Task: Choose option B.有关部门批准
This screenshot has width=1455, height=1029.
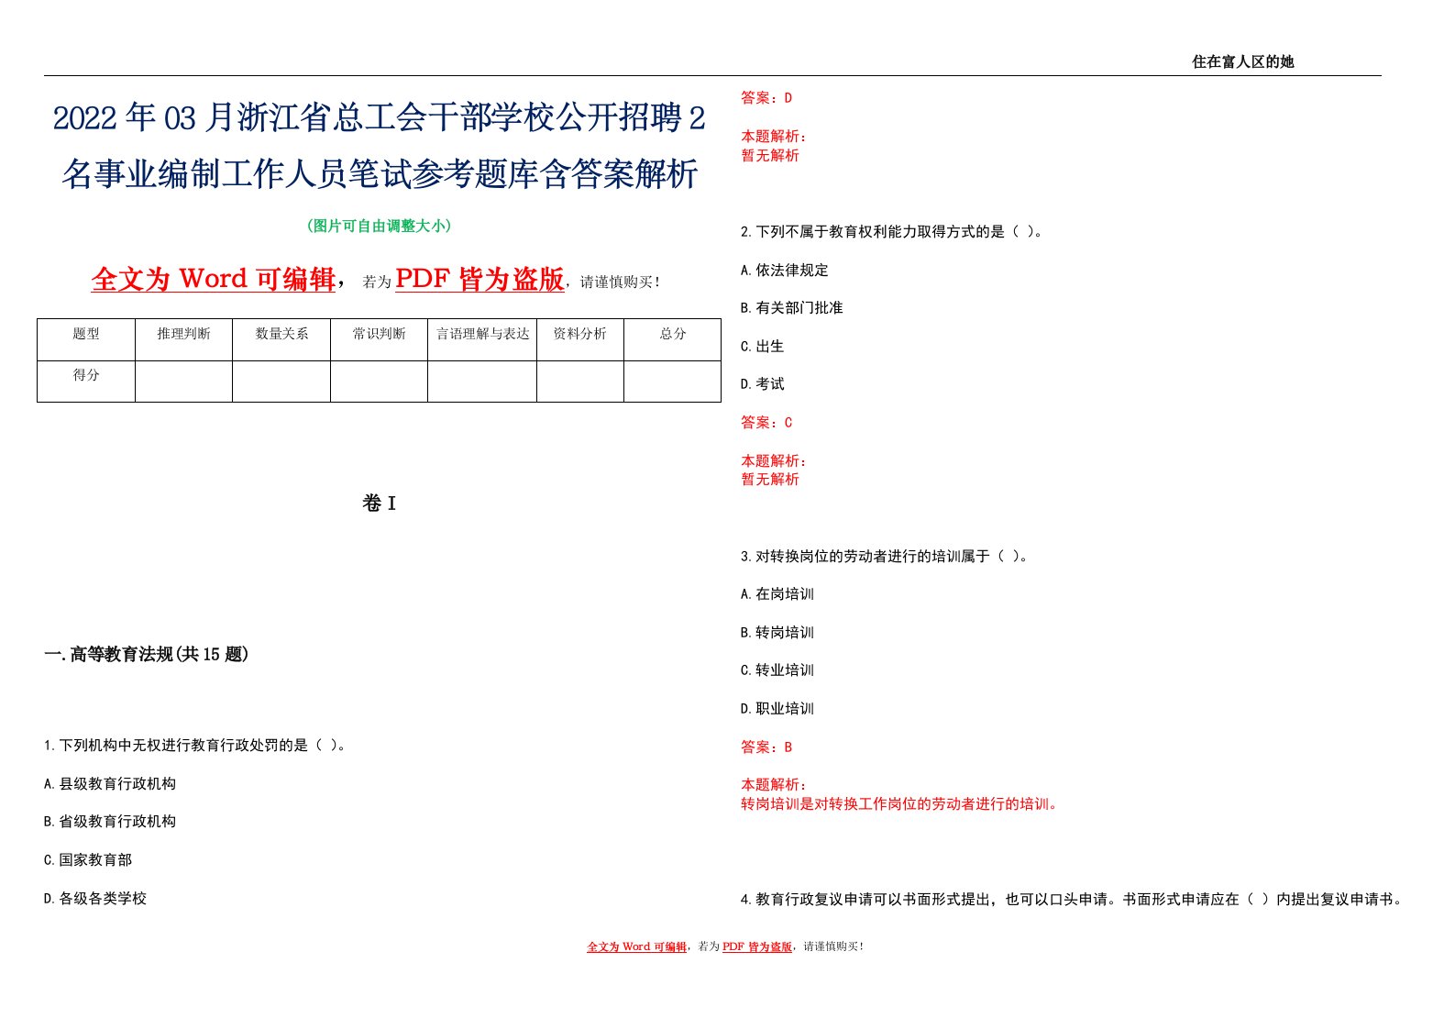Action: 792,308
